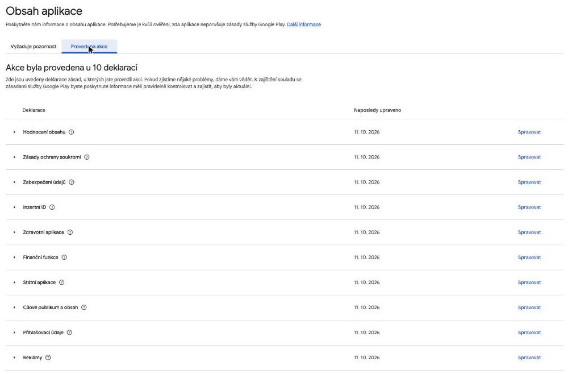Expand the Cílové publikum a obsah row arrow
The image size is (568, 374).
(14, 307)
